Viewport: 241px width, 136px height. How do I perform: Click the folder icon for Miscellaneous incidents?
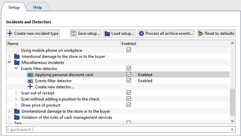[17, 63]
